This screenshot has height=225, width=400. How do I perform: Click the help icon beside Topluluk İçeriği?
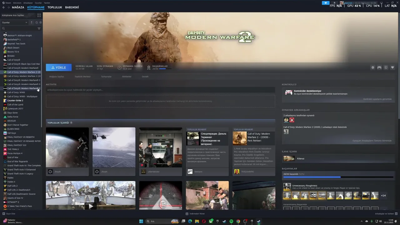coord(71,123)
